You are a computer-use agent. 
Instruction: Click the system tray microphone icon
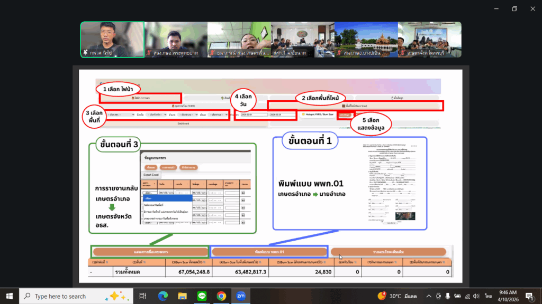pos(448,296)
